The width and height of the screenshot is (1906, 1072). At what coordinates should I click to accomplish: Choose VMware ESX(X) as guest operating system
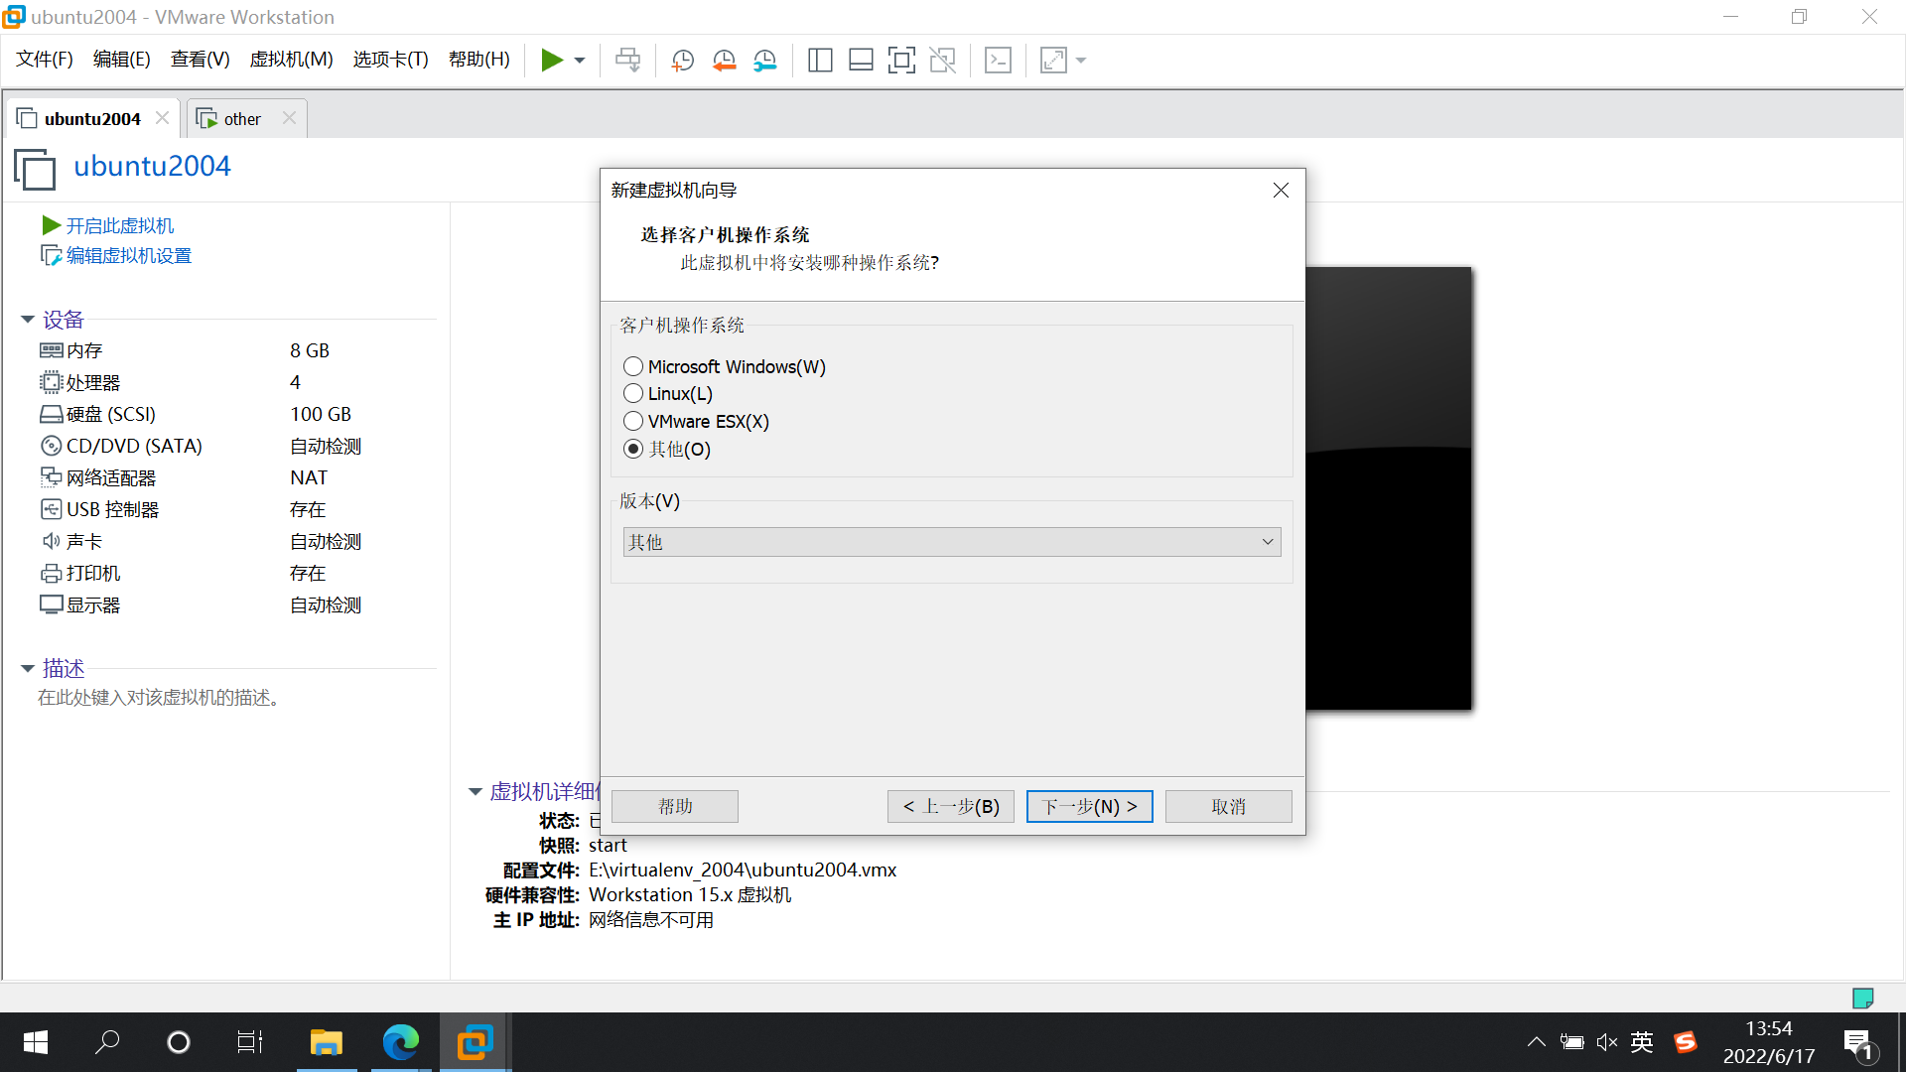pos(632,421)
